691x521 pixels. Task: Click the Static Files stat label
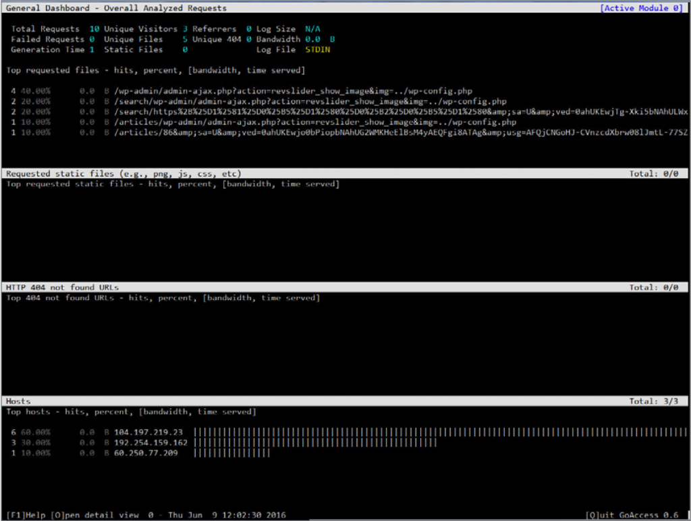coord(133,50)
